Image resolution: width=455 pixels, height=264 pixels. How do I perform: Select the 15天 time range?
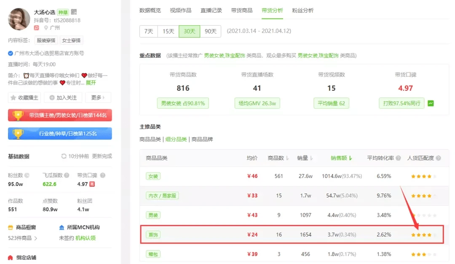pos(168,31)
